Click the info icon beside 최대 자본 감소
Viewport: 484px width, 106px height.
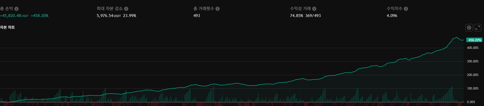pos(126,9)
